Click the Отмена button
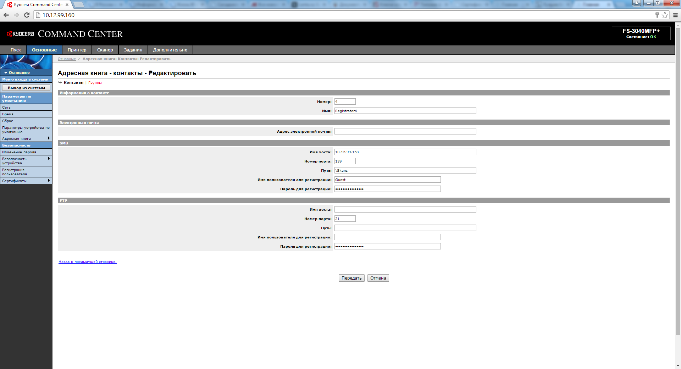Viewport: 681px width, 369px height. 378,278
